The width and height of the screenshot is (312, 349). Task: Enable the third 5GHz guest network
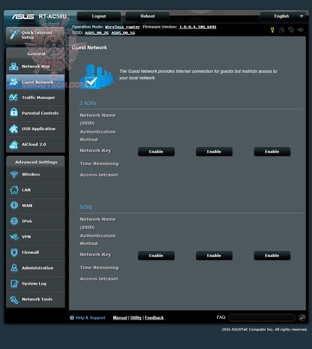coord(272,256)
